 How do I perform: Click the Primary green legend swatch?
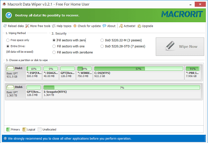8,129
